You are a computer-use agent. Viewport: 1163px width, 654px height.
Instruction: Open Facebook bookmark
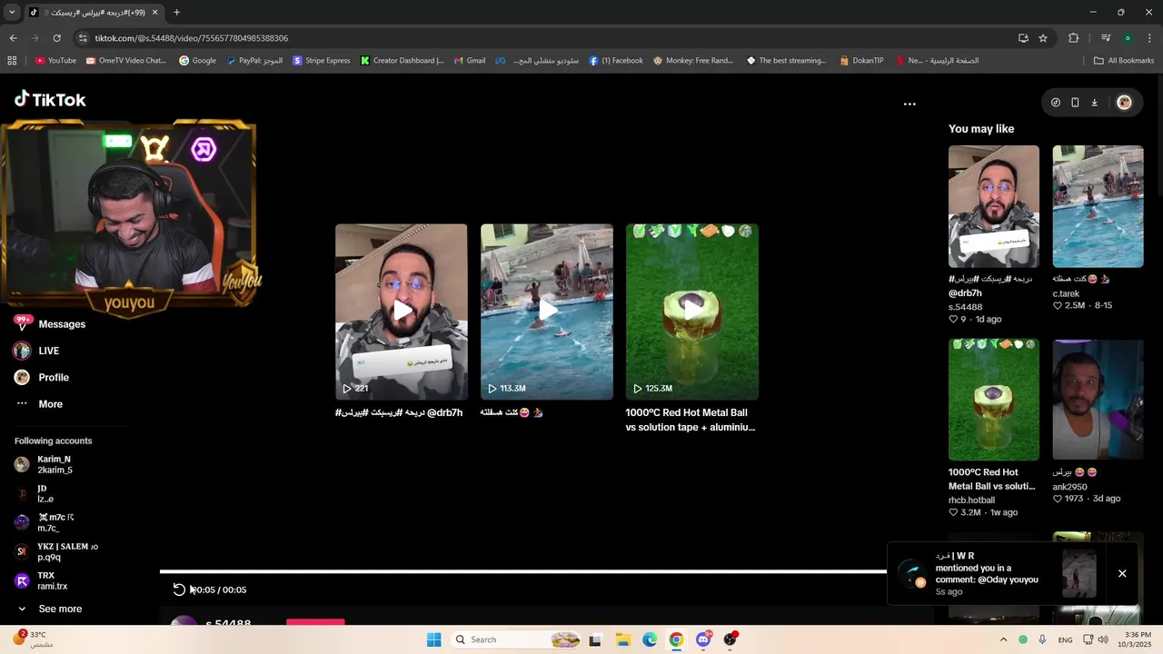(x=616, y=61)
